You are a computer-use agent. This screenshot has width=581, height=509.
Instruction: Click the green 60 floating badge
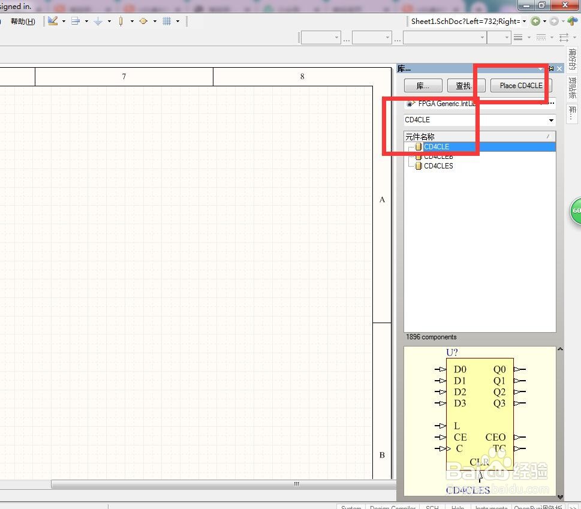click(x=576, y=211)
